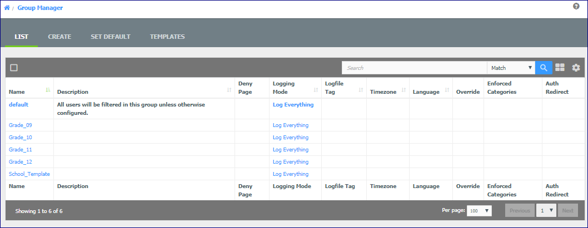Click the default group description text
The height and width of the screenshot is (228, 588).
click(131, 109)
